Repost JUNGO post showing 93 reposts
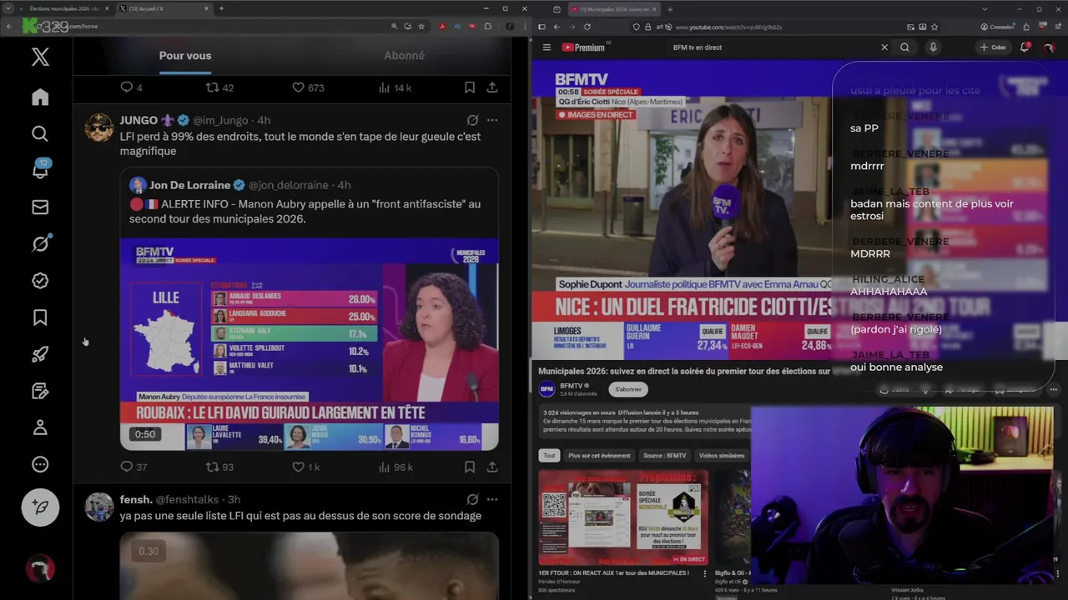 tap(219, 467)
